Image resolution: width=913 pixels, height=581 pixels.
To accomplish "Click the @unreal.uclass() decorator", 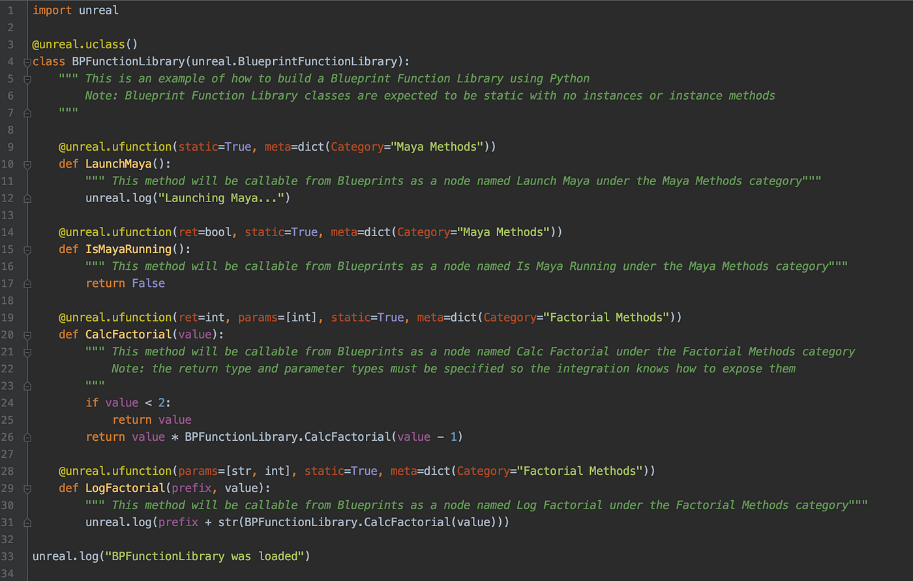I will point(85,45).
